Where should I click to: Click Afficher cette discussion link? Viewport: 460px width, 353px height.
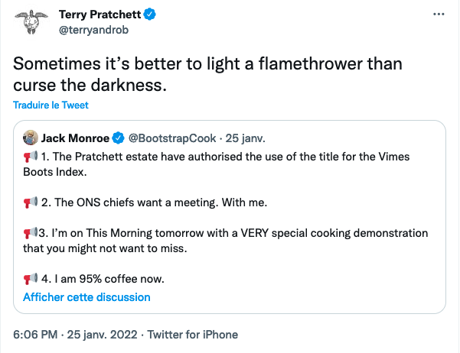[86, 297]
